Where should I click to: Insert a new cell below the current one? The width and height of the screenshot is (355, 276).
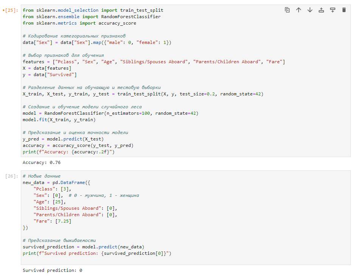tap(333, 10)
